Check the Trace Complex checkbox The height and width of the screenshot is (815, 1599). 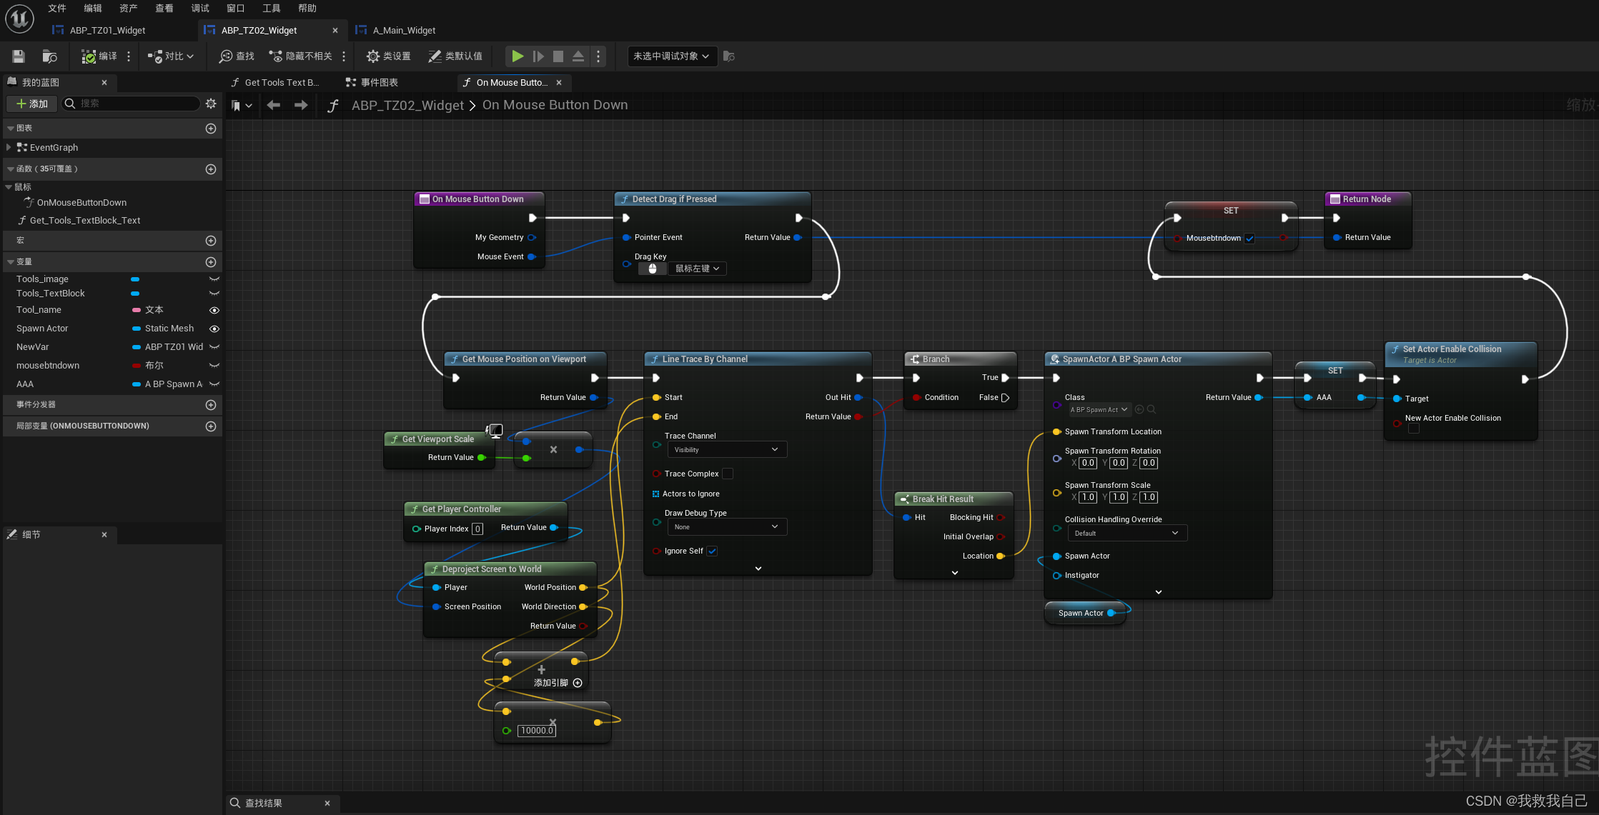(728, 474)
